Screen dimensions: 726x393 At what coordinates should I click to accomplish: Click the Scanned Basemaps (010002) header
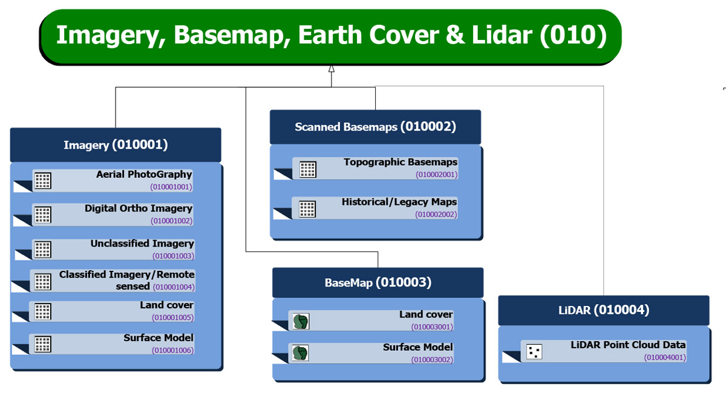tap(375, 127)
